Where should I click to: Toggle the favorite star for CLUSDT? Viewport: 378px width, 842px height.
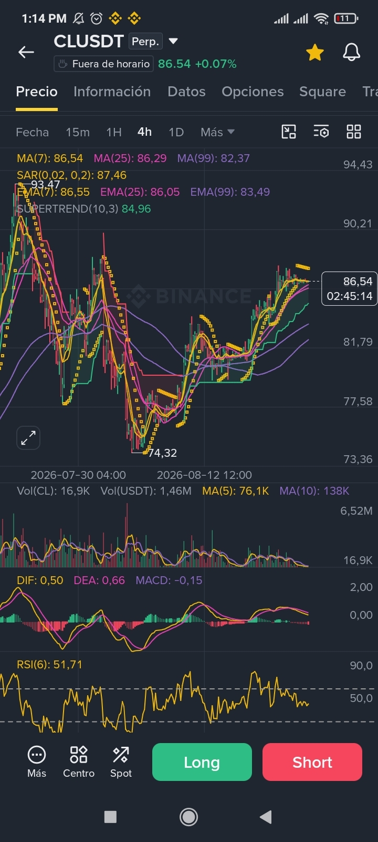coord(315,52)
